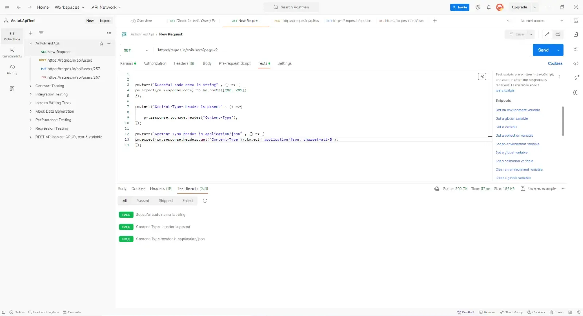Viewport: 583px width, 316px height.
Task: Click the Invite button
Action: tap(460, 7)
